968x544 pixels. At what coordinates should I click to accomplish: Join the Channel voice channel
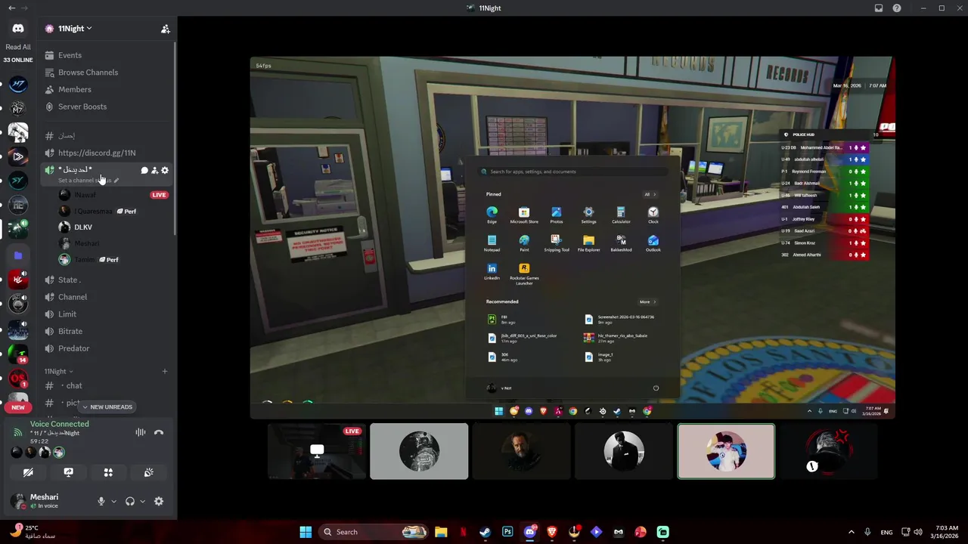tap(106, 297)
